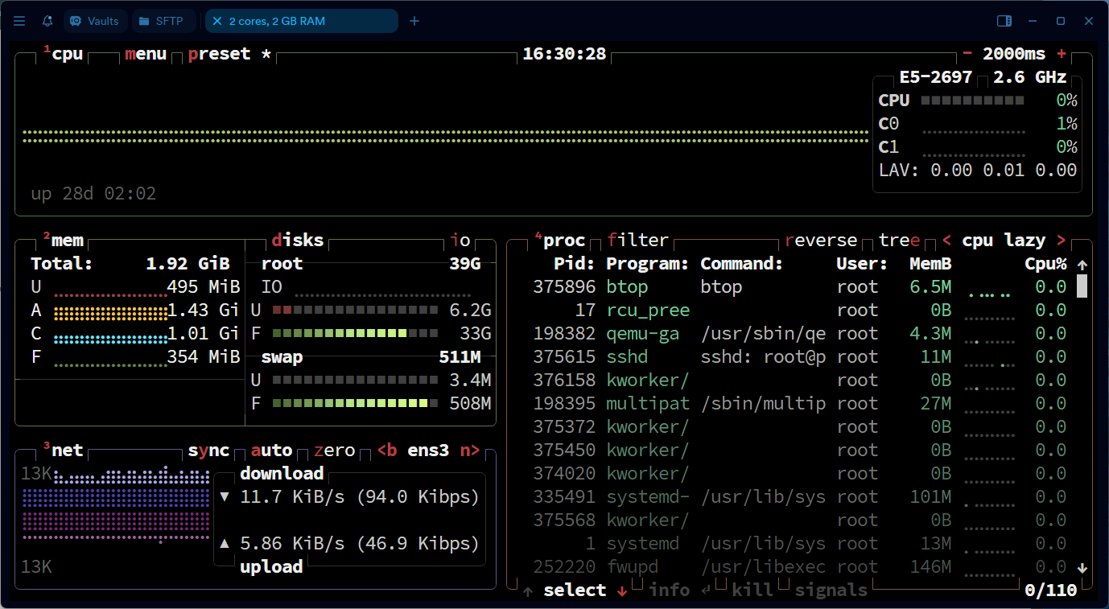Close the 2 cores, 2 GB RAM tab

tap(217, 21)
